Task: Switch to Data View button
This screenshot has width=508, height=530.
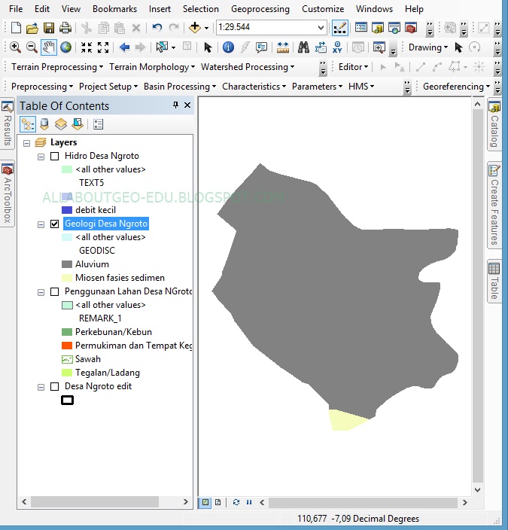Action: (205, 502)
